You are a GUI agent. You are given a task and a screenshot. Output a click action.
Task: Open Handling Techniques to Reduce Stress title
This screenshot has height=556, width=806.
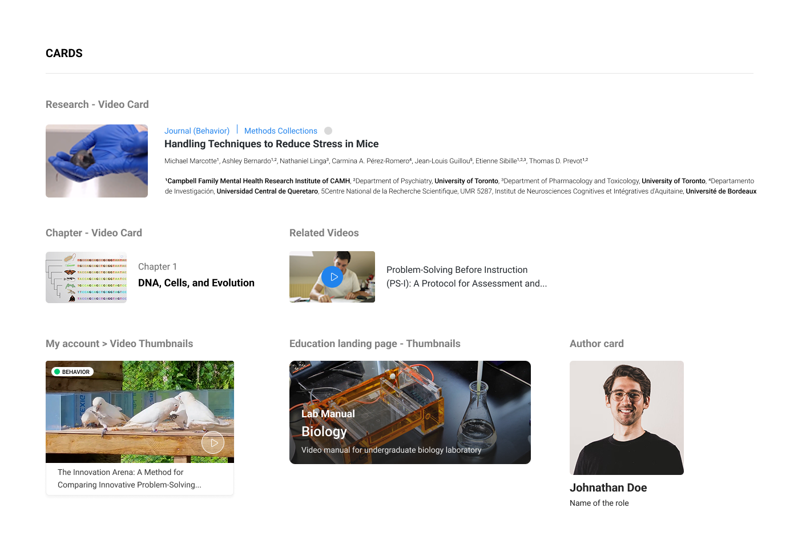point(272,144)
